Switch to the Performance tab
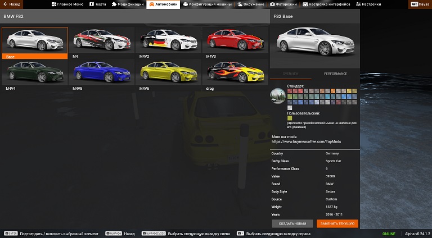Image resolution: width=432 pixels, height=238 pixels. pyautogui.click(x=335, y=74)
